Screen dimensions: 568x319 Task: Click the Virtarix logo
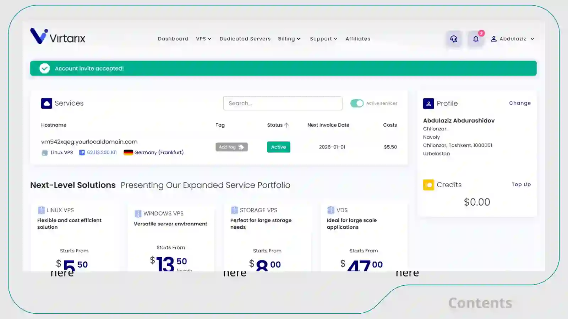pos(58,36)
